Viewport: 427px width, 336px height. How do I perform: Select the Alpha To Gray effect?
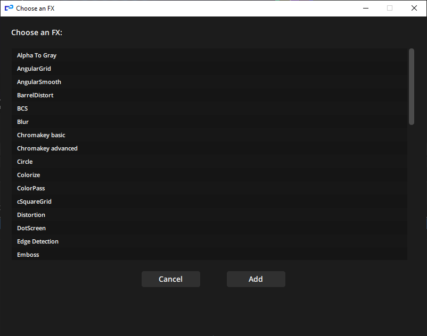pyautogui.click(x=209, y=55)
